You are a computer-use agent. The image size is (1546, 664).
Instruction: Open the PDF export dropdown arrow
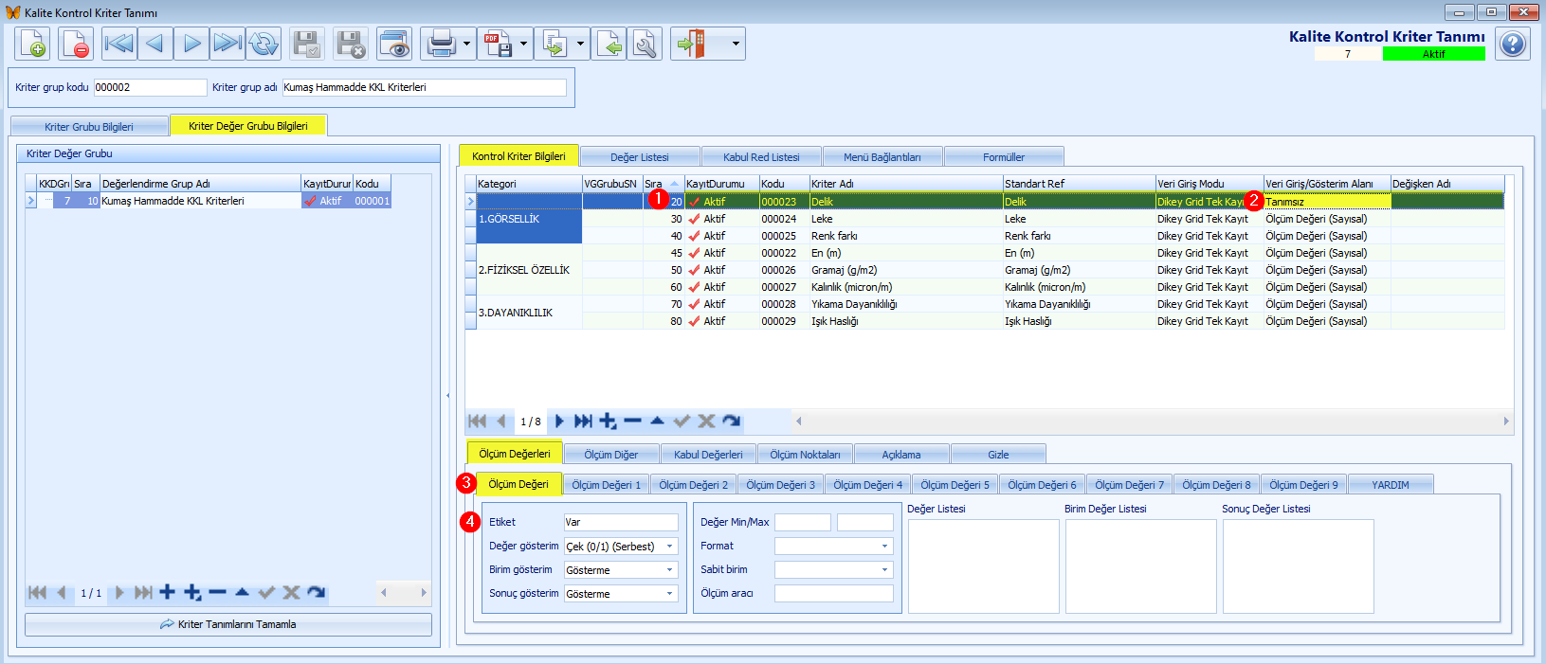coord(523,44)
